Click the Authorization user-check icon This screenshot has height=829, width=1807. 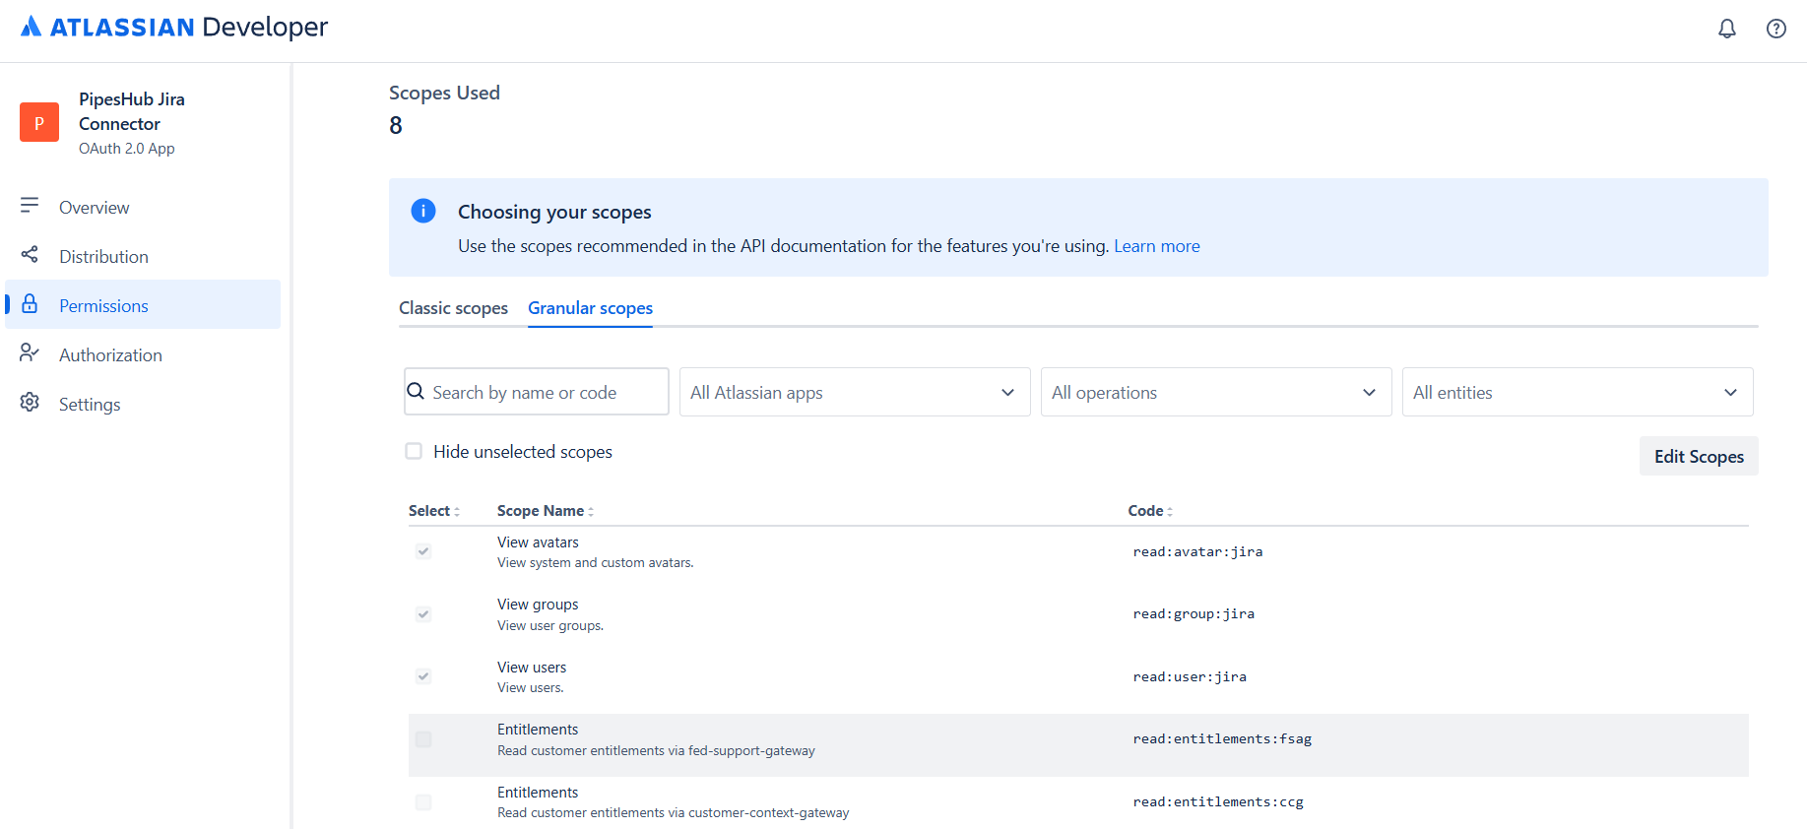pos(30,352)
